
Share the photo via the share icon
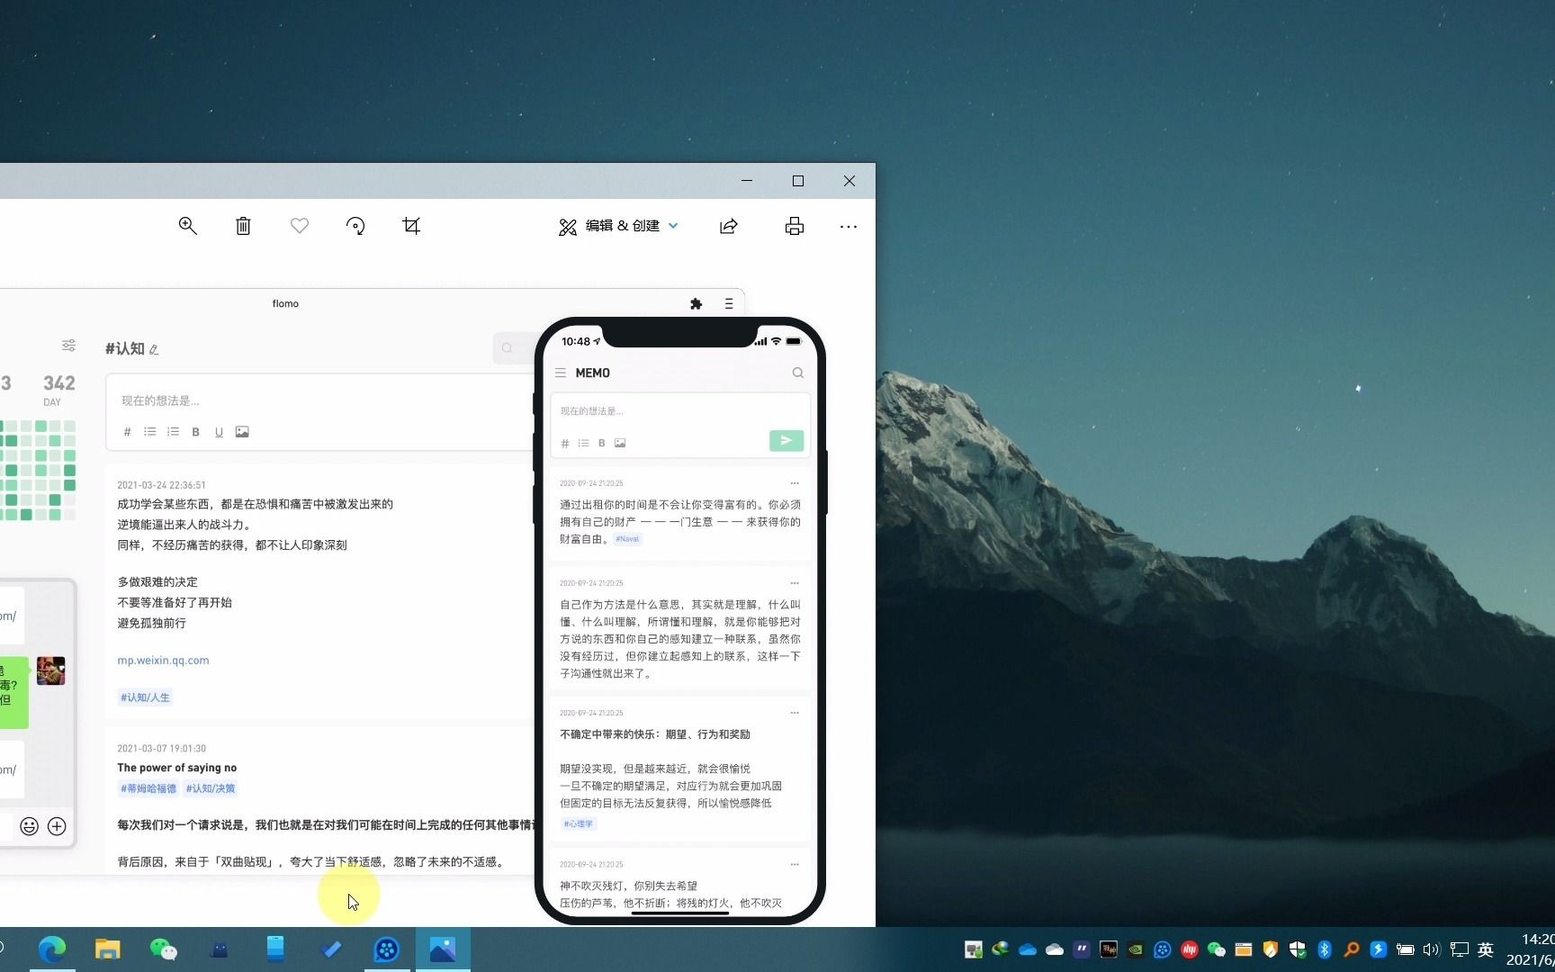coord(728,226)
